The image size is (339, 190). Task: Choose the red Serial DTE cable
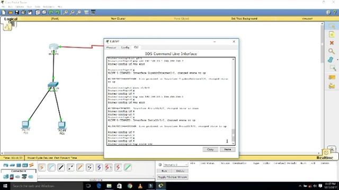point(118,167)
